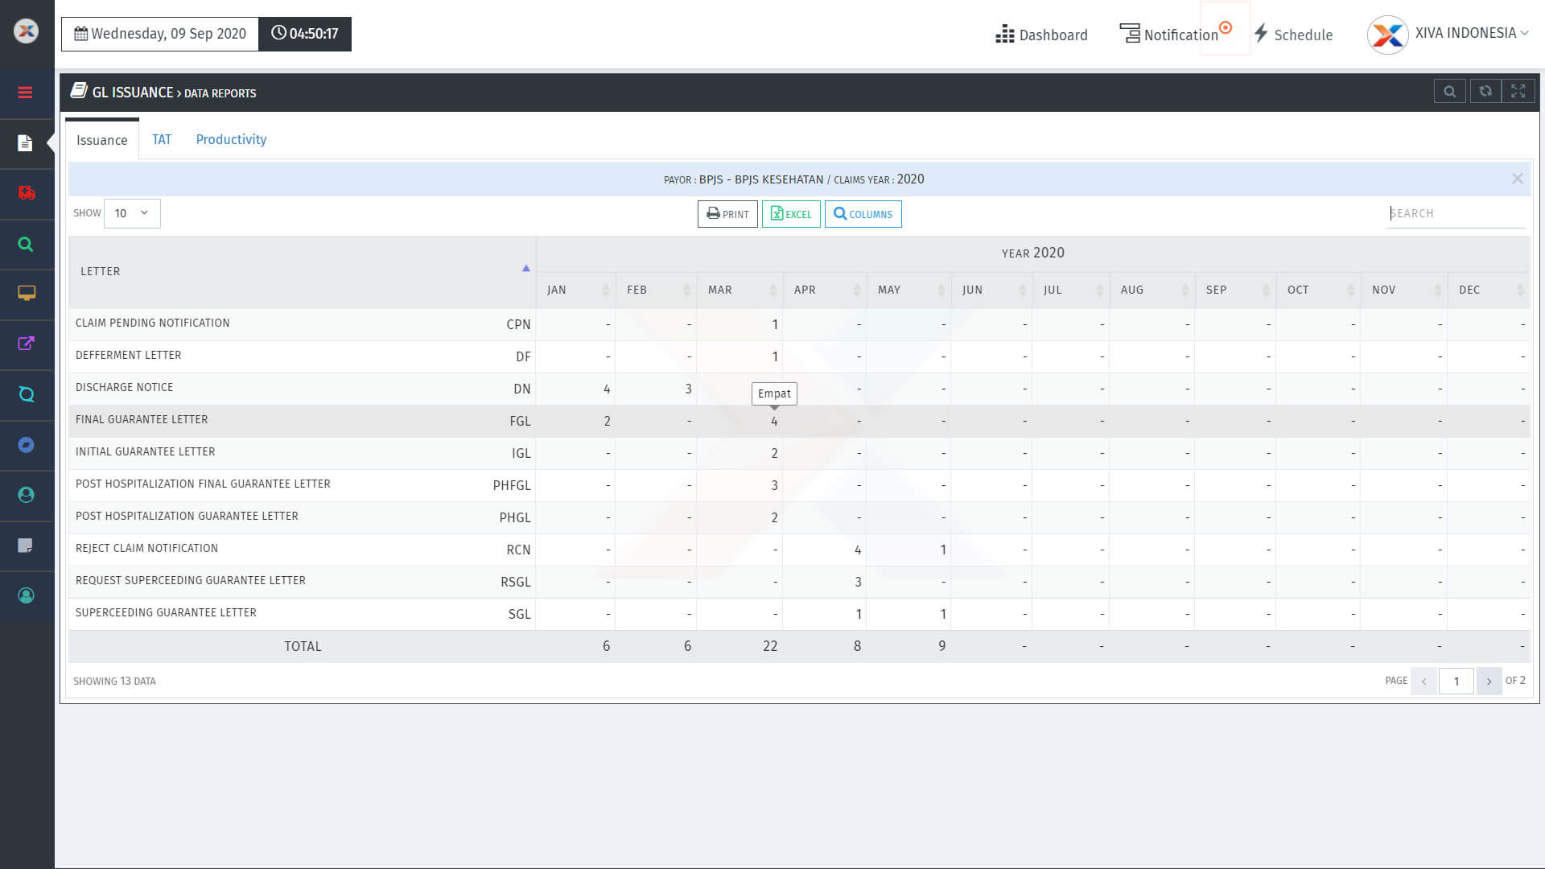This screenshot has width=1545, height=869.
Task: Switch to the TAT tab
Action: (x=162, y=139)
